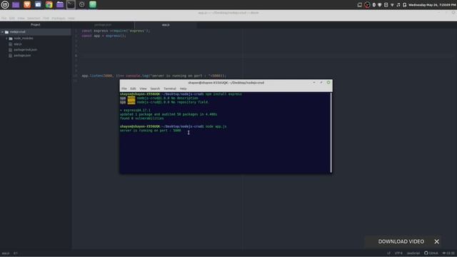Click the GitHub status bar icon
Viewport: 457px width, 257px height.
[431, 253]
